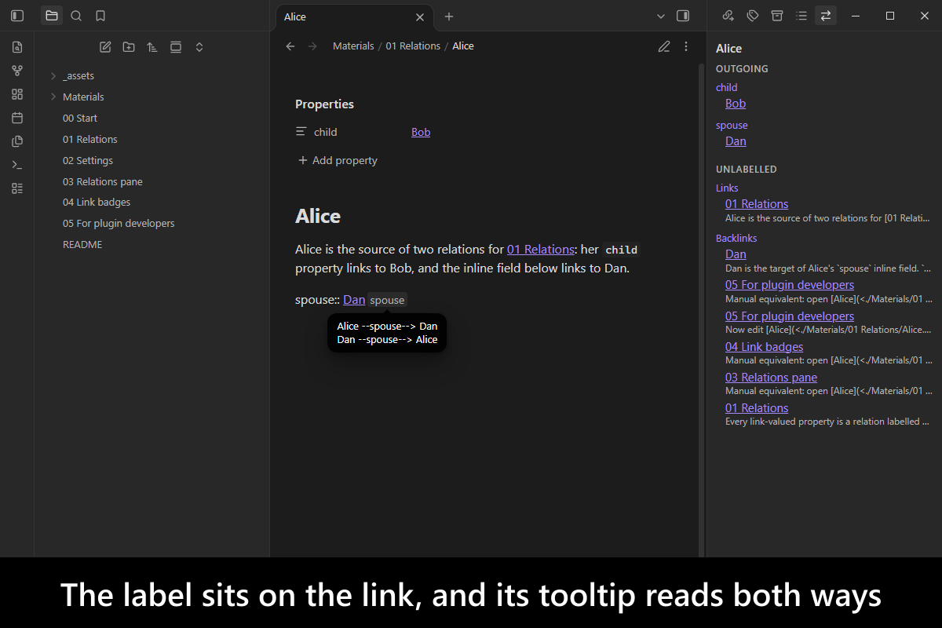Open more options three-dot menu

[x=686, y=46]
